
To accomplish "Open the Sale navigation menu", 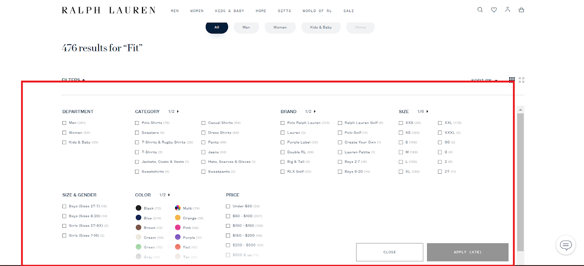I will 349,11.
